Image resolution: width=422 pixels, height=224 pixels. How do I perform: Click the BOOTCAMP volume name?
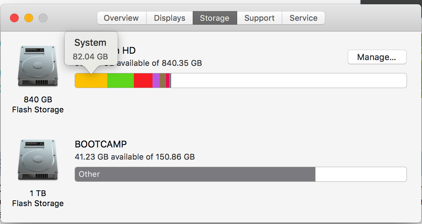click(100, 144)
